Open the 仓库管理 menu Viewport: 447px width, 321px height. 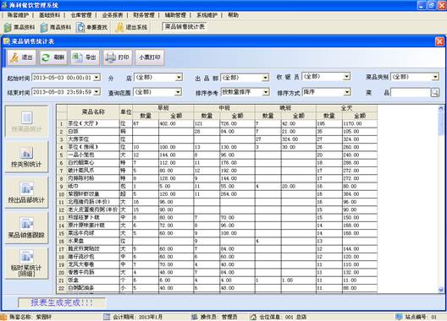click(x=81, y=15)
